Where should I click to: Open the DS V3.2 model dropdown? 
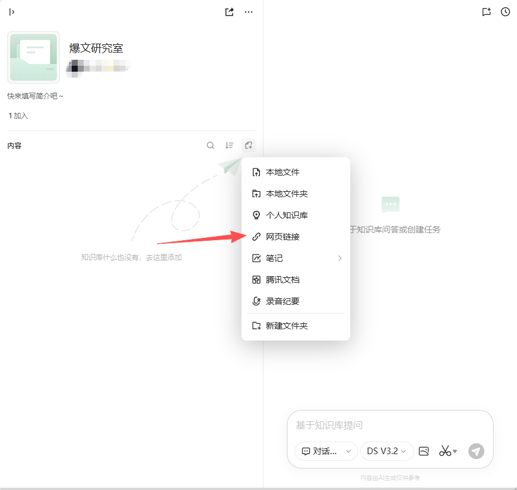coord(387,451)
